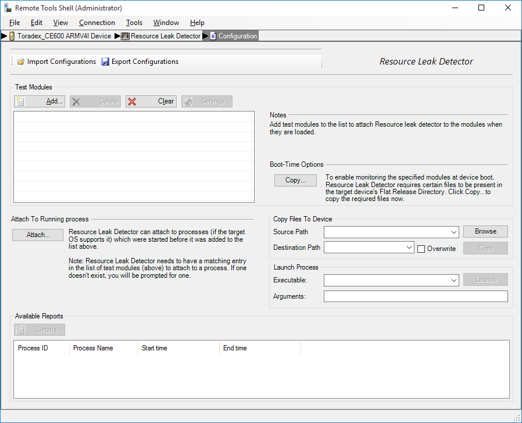Click the Resource Leak Detector breadcrumb icon
Screen dimensions: 522x423
click(125, 36)
